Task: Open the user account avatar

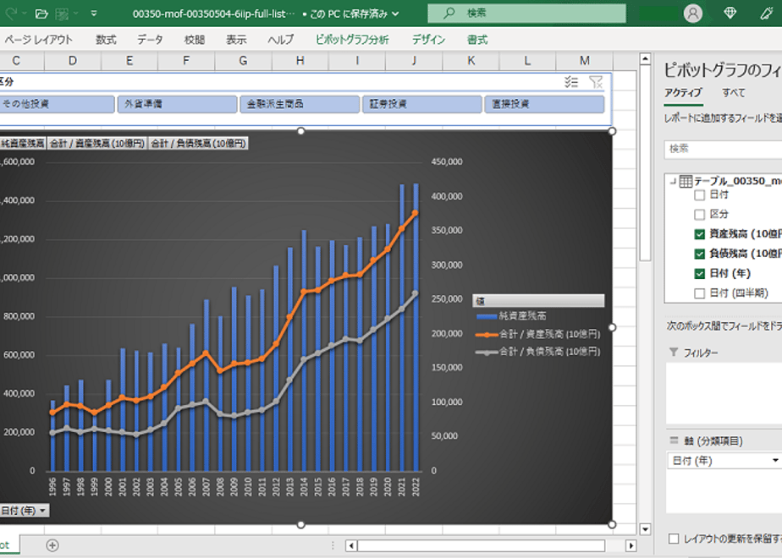Action: pyautogui.click(x=693, y=14)
